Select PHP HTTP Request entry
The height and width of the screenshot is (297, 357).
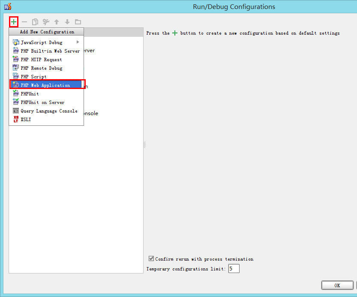click(x=46, y=59)
